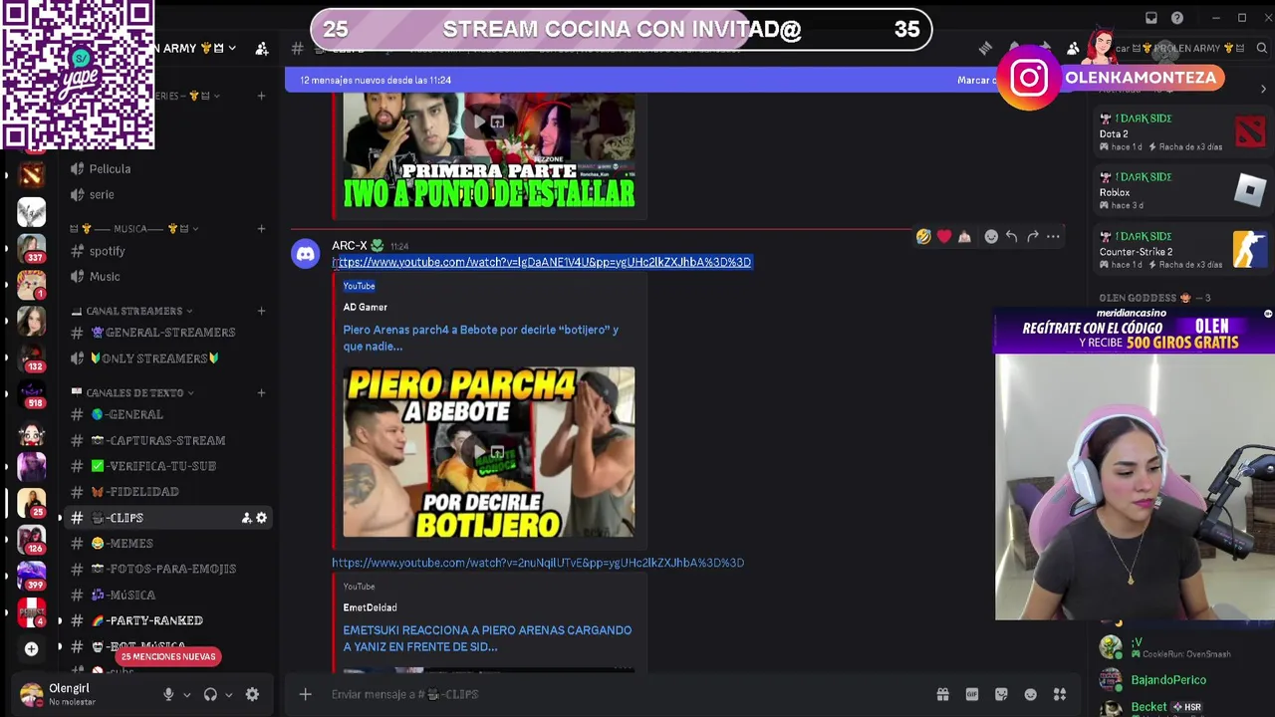1275x717 pixels.
Task: Open the highlighted IgDaANE1V4U YouTube link
Action: (542, 262)
